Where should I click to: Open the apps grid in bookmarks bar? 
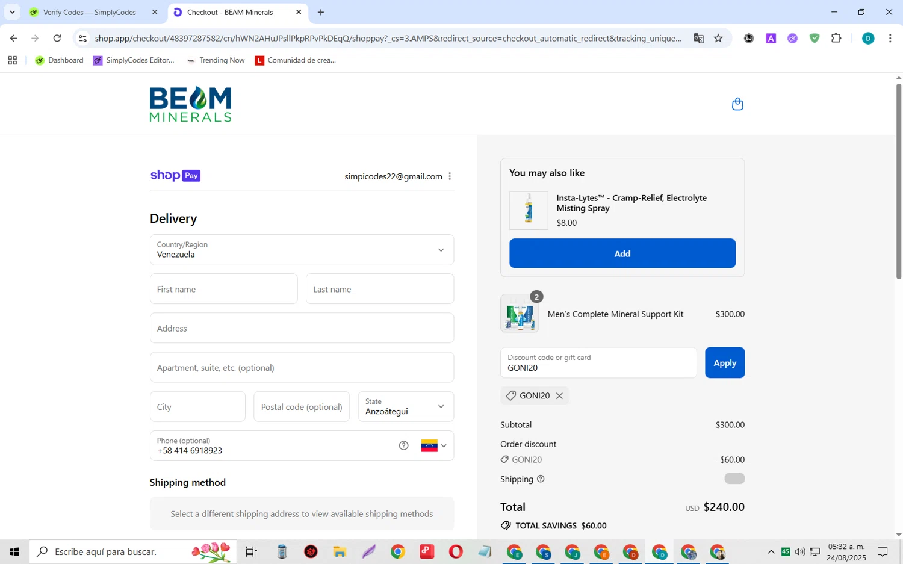pos(12,60)
